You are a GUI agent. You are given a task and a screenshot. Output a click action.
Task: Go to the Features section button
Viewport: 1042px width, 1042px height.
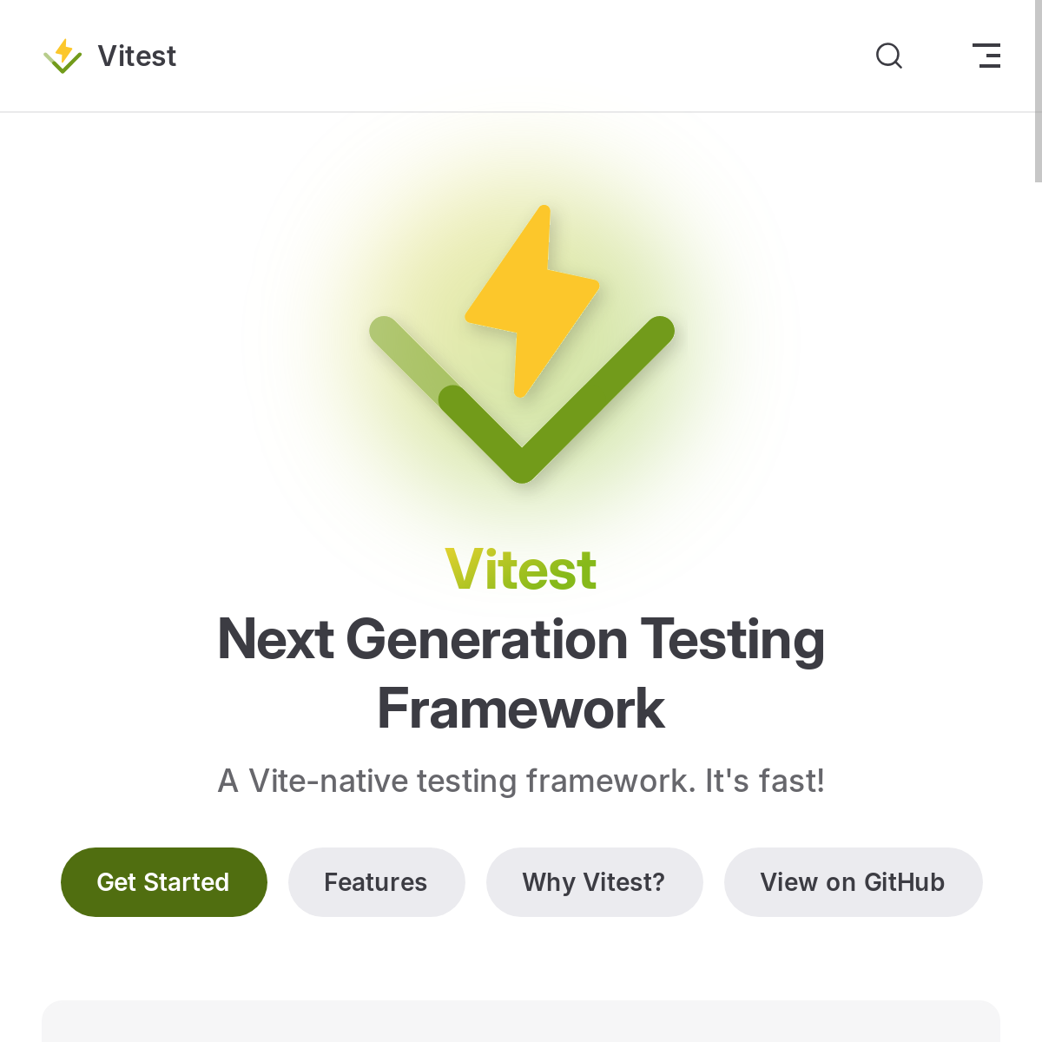pyautogui.click(x=376, y=882)
